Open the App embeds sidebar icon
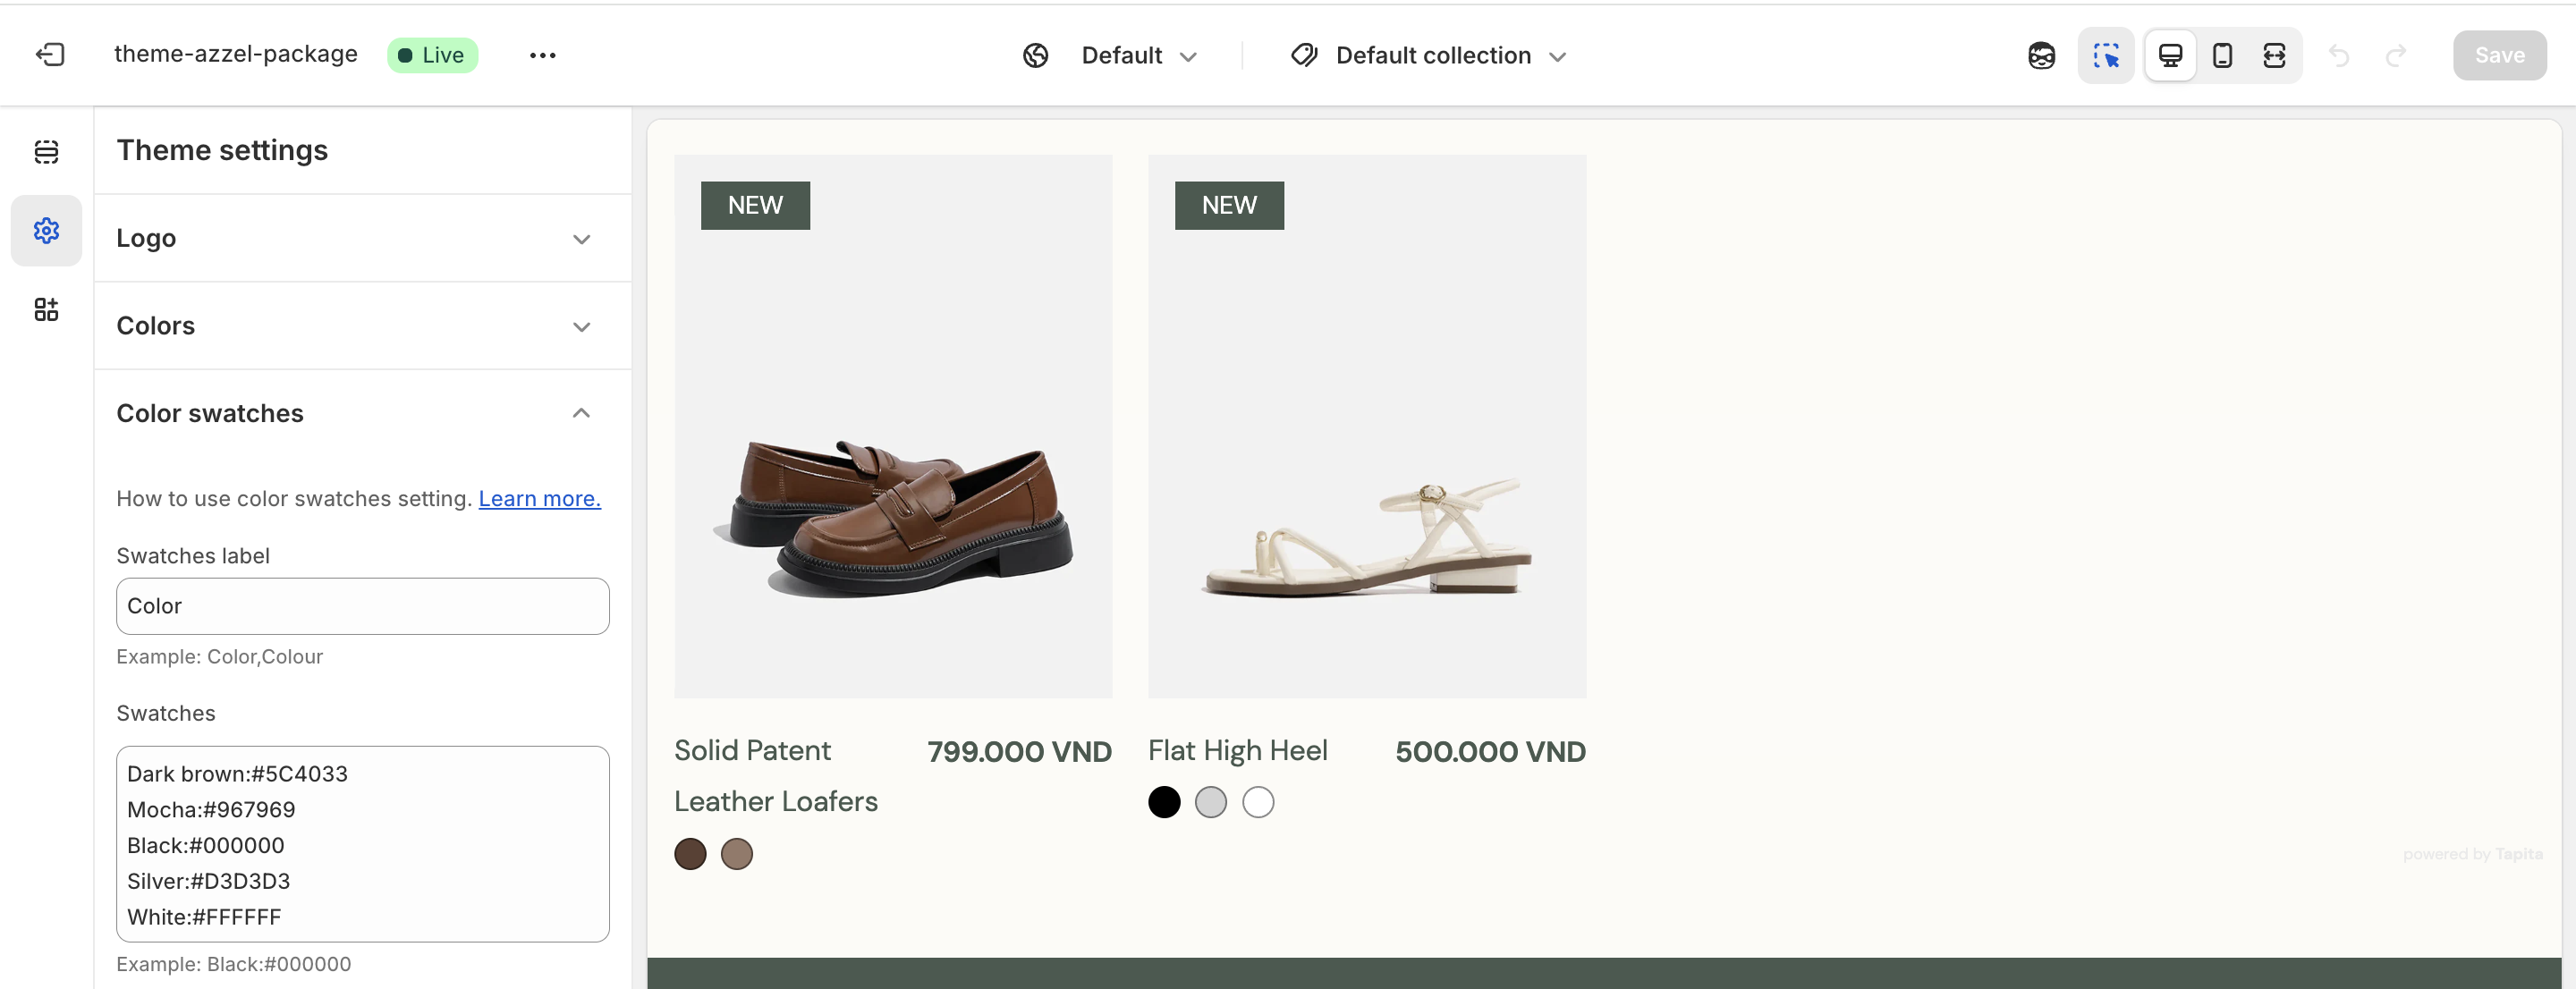Viewport: 2576px width, 989px height. [x=46, y=309]
